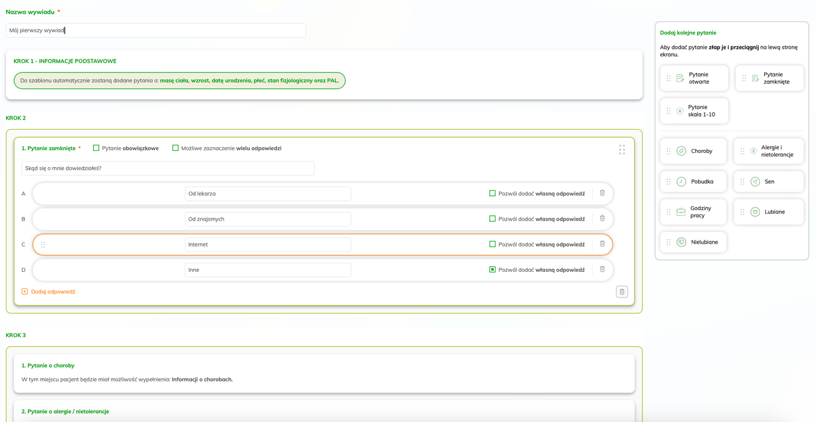The height and width of the screenshot is (422, 816).
Task: Click the 'Inne' answer field
Action: [267, 270]
